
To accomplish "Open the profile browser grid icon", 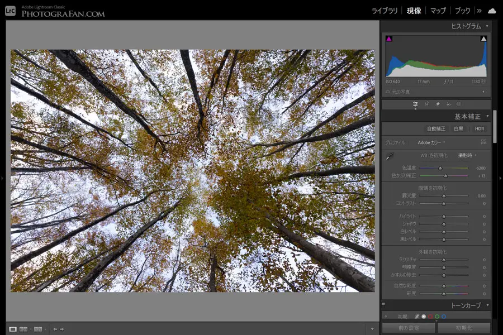I will (x=484, y=142).
